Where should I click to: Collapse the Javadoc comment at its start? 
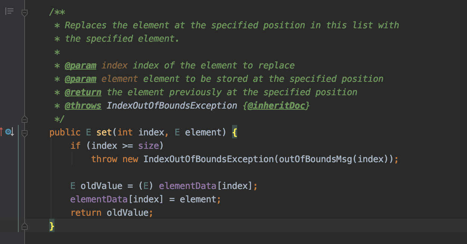point(25,13)
